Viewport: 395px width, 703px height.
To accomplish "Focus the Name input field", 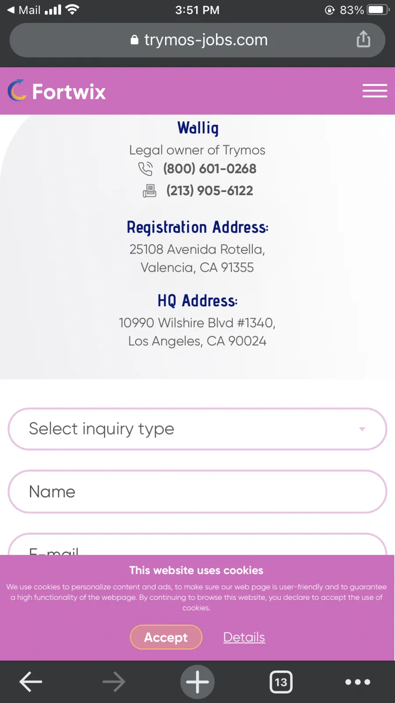I will click(x=197, y=492).
